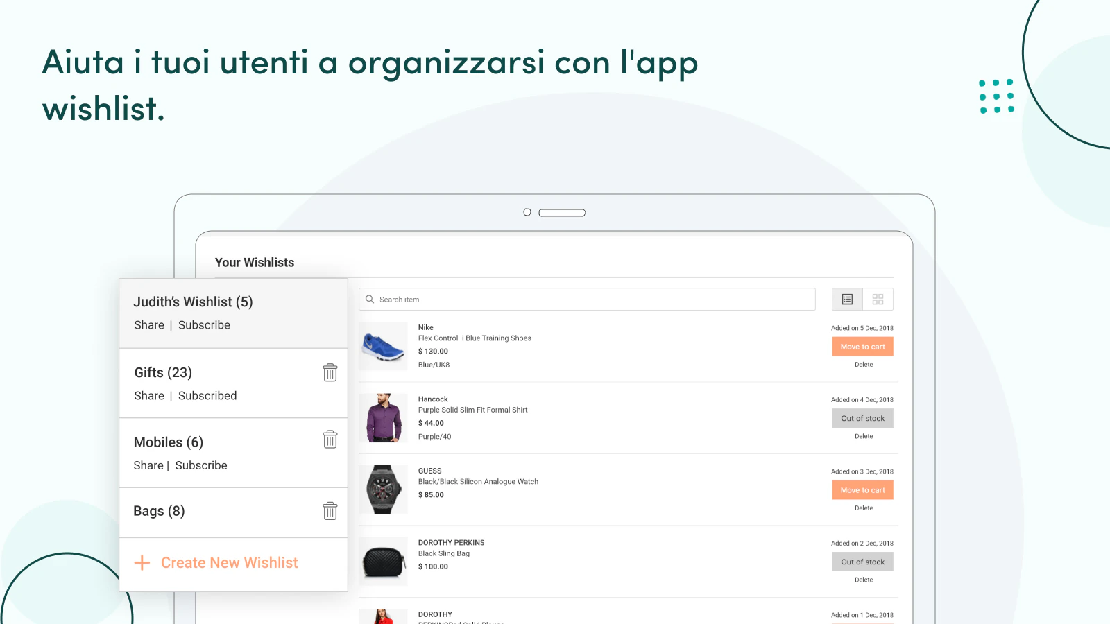
Task: Click the Nike brand name
Action: point(426,327)
